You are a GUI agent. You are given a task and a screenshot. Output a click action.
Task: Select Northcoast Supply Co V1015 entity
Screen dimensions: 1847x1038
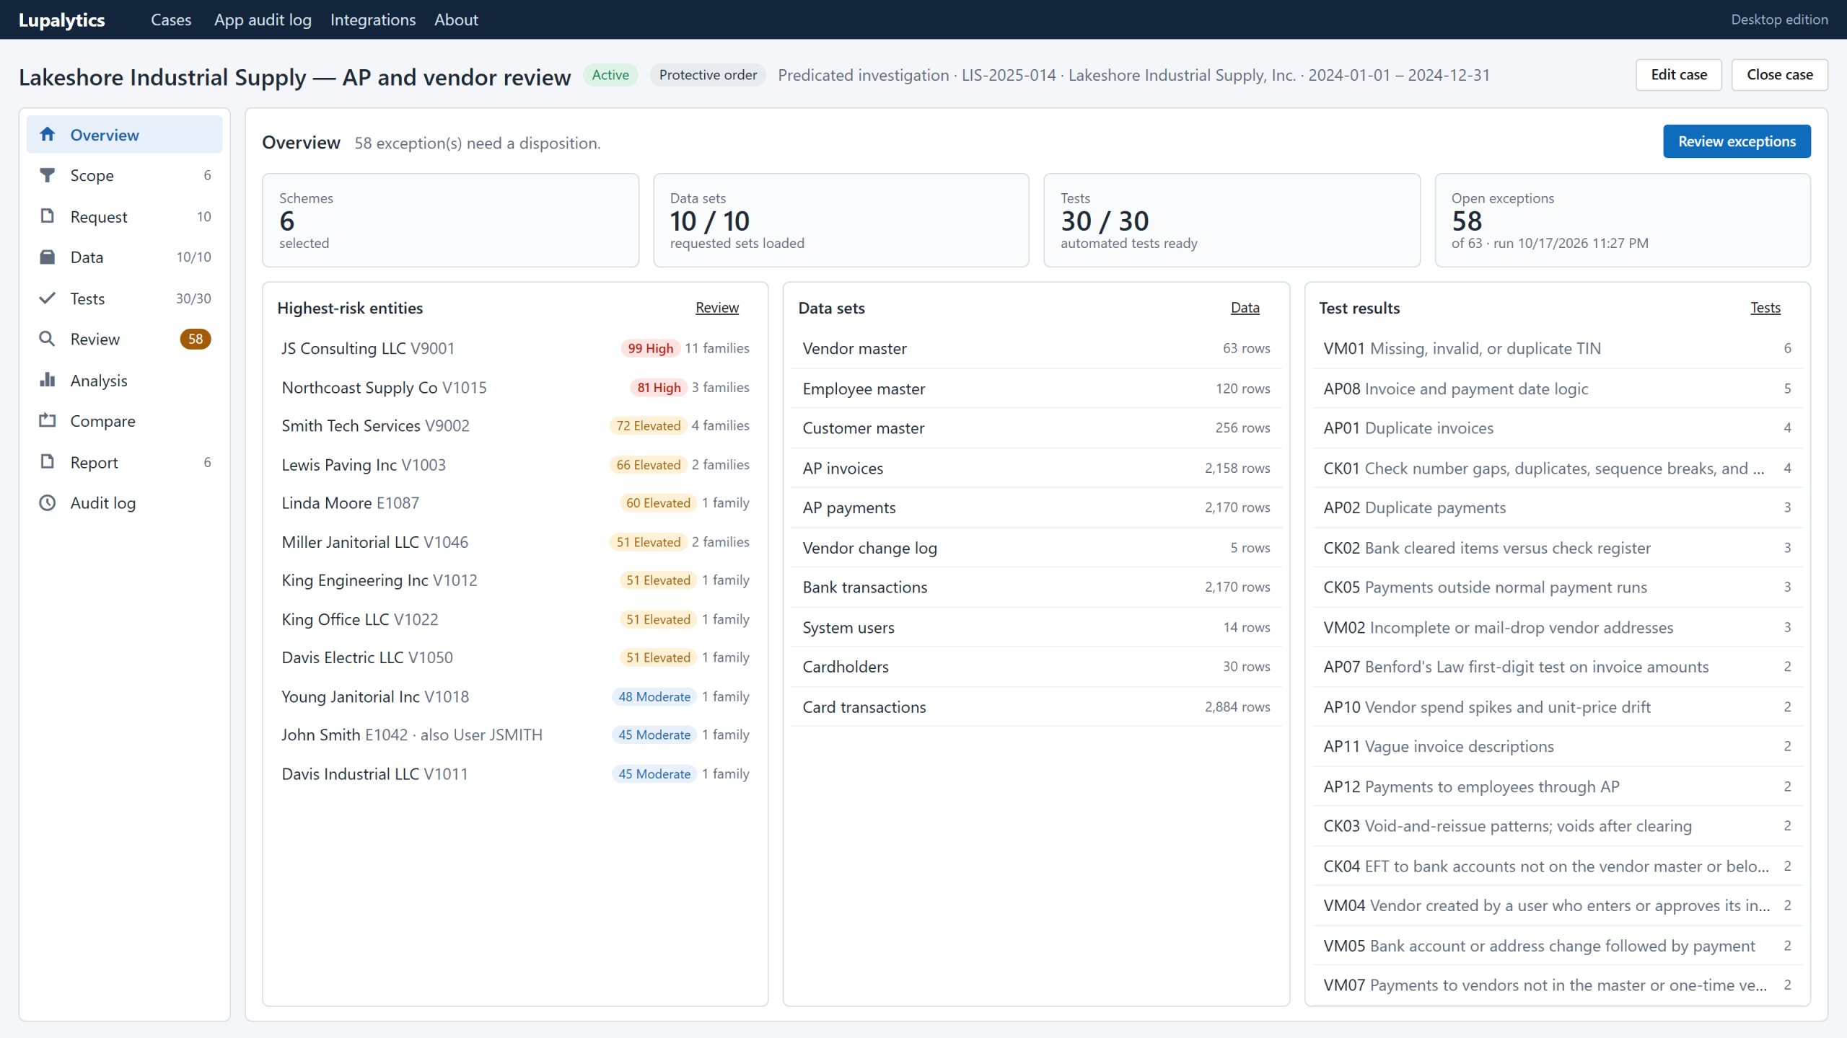[515, 388]
